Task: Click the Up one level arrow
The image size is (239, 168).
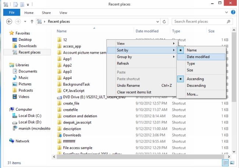Action: tap(32, 22)
